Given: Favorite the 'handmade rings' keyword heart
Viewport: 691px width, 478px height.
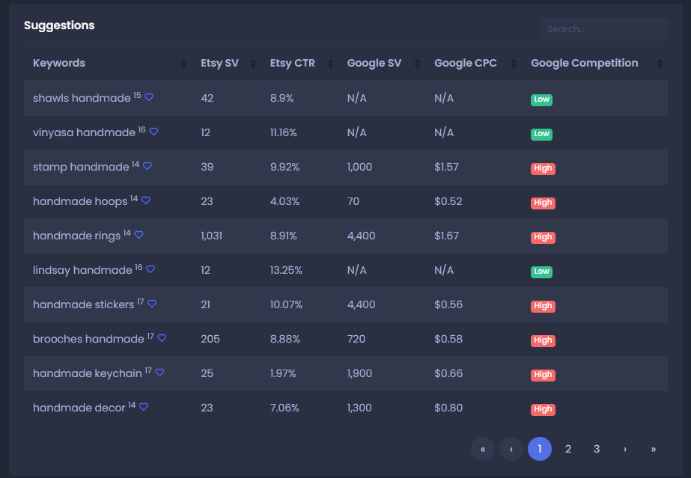Looking at the screenshot, I should [138, 235].
